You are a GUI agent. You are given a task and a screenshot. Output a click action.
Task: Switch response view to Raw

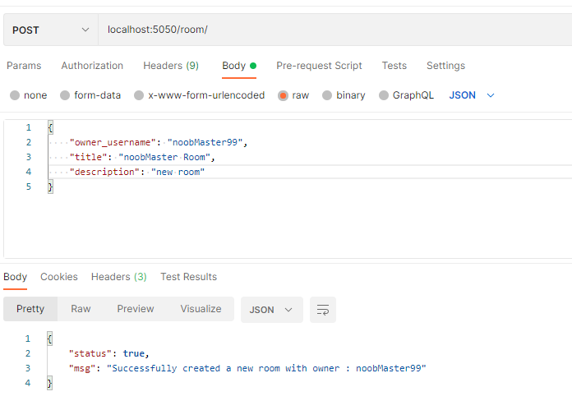[x=81, y=309]
